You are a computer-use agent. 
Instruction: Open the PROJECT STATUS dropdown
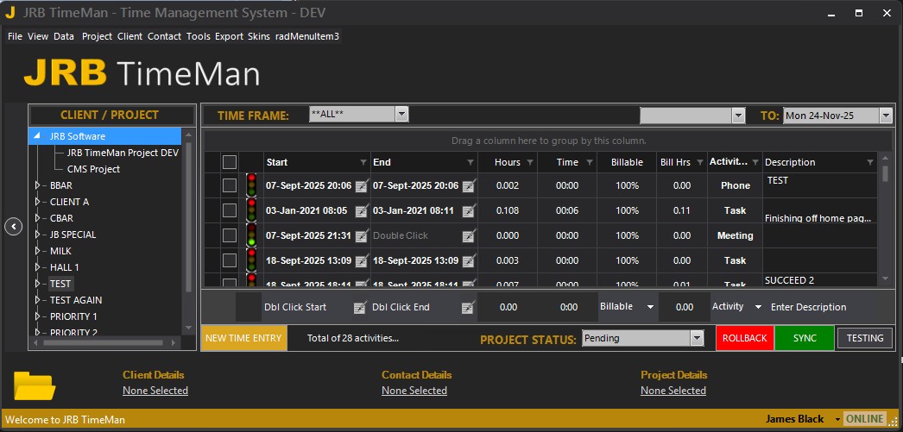(x=697, y=339)
